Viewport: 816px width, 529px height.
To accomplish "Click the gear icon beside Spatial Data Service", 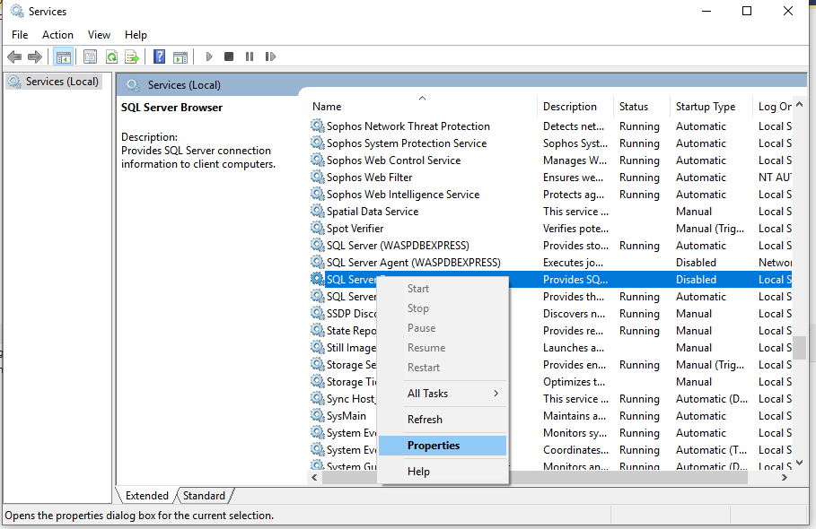I will tap(318, 211).
